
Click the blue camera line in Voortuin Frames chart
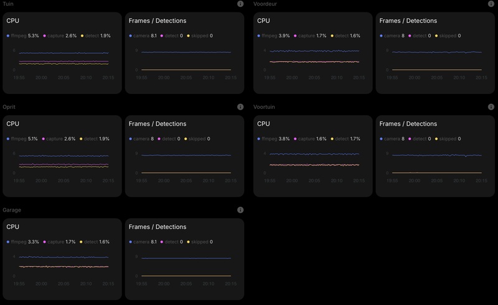tap(436, 155)
